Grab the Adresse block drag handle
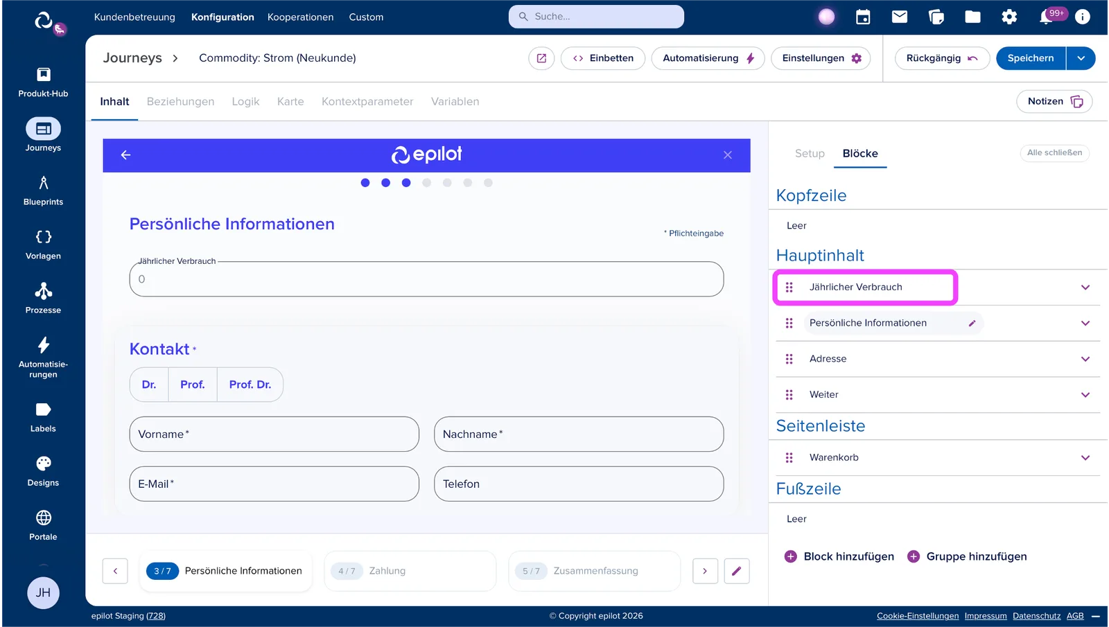Image resolution: width=1109 pixels, height=627 pixels. (789, 359)
